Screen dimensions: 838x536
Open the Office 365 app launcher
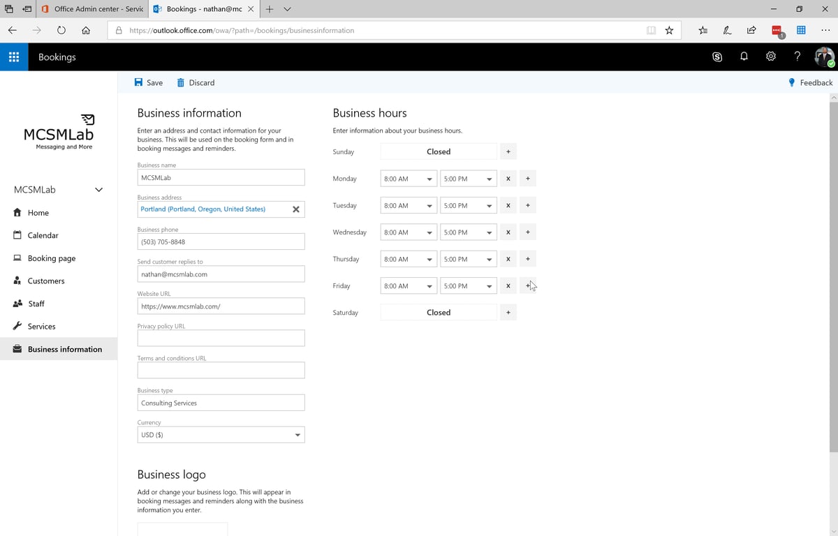(x=14, y=57)
